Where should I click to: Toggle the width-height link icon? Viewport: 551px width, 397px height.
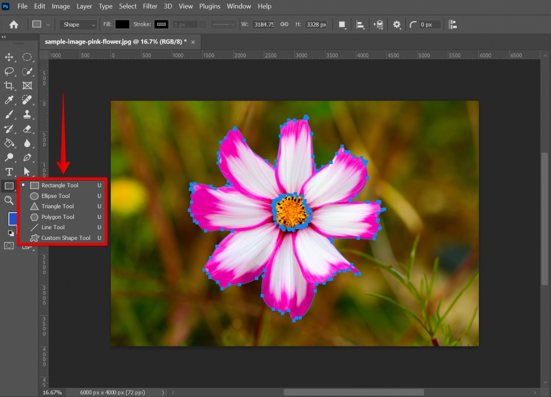coord(284,24)
